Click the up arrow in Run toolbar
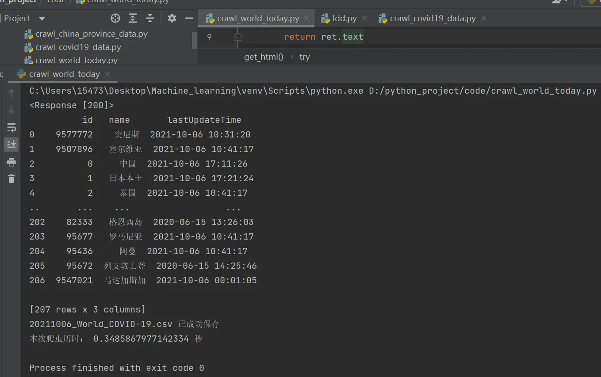601x377 pixels. point(11,92)
